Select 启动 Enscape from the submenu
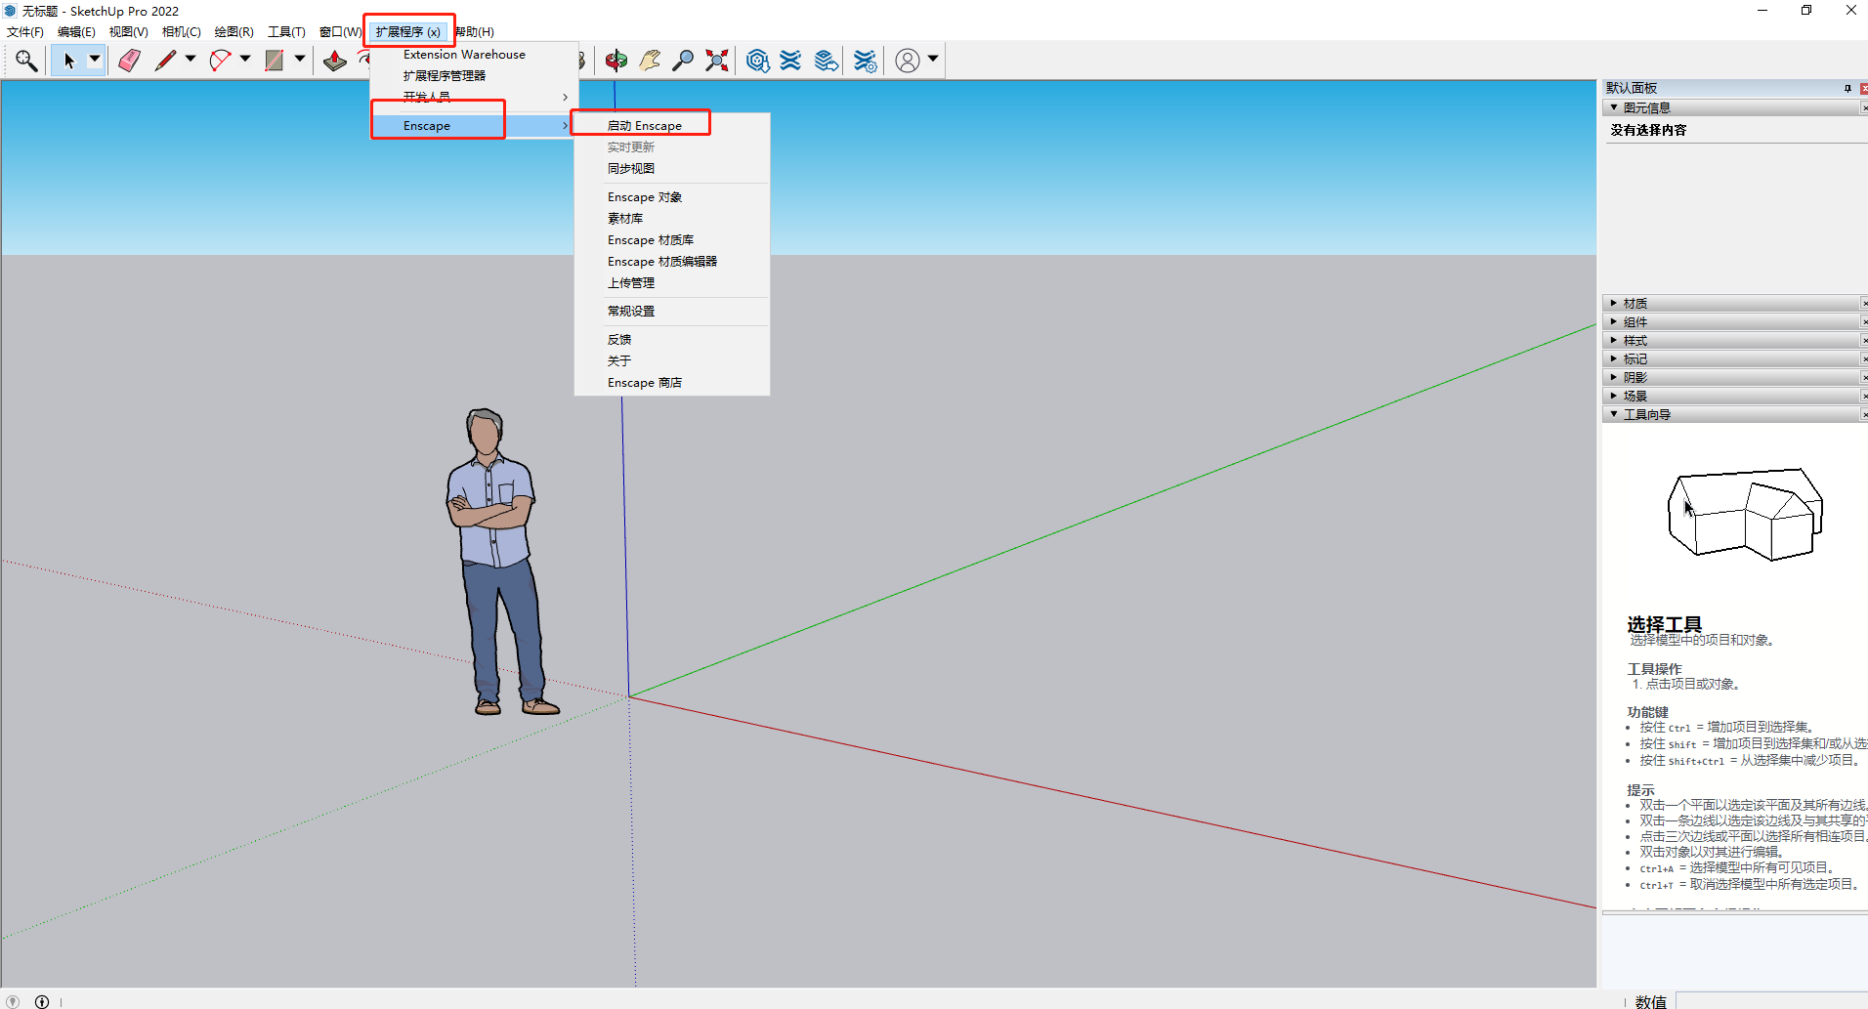1868x1009 pixels. pos(644,125)
